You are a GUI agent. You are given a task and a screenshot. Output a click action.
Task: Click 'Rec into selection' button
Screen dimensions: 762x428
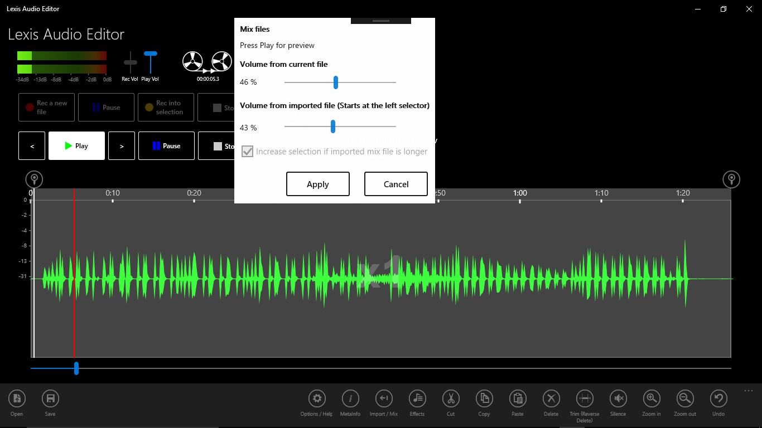(x=166, y=108)
